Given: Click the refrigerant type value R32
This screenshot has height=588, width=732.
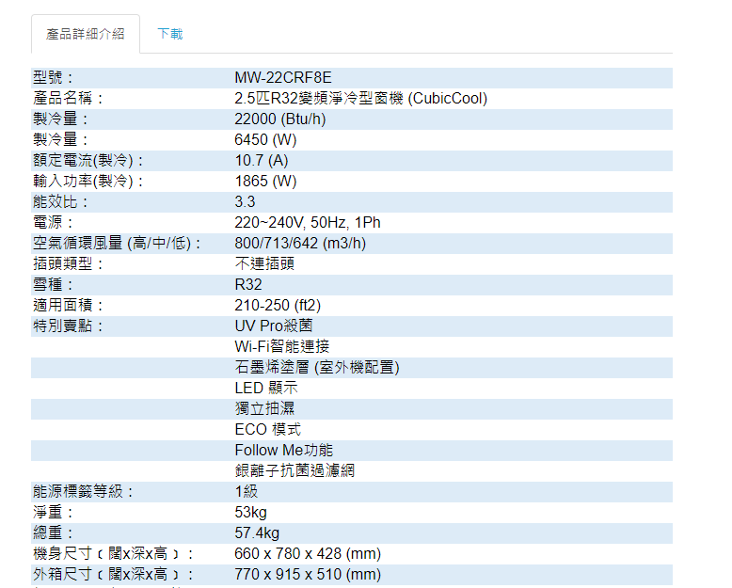Looking at the screenshot, I should (x=248, y=284).
